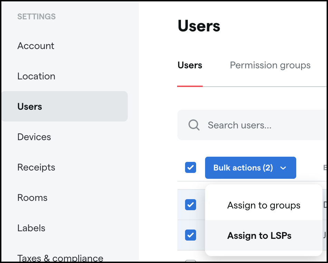Open the Rooms settings page
The image size is (328, 263).
[32, 198]
